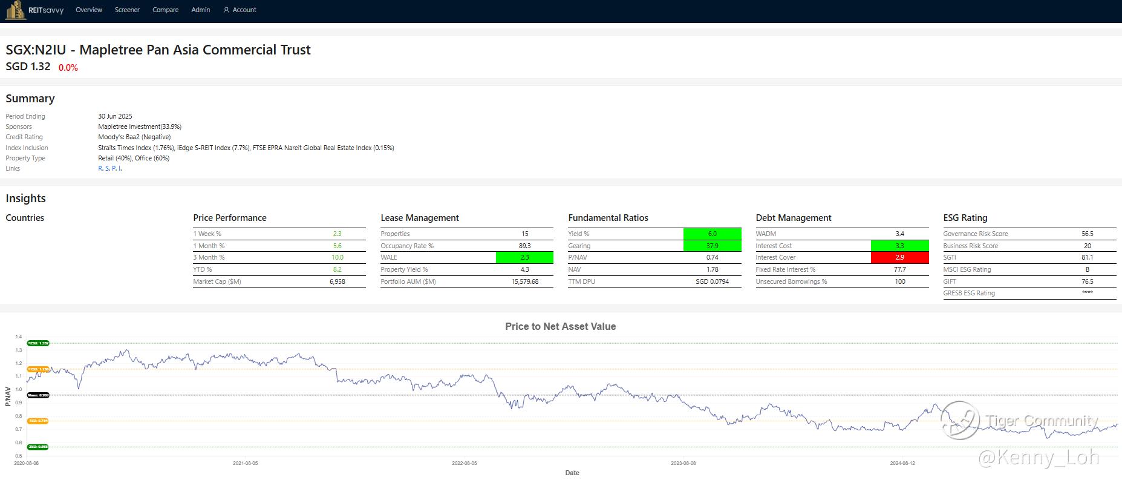Screen dimensions: 1122x483
Task: Click the REITsavvy building logo
Action: [15, 10]
